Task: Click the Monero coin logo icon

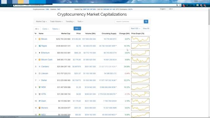Action: click(x=39, y=108)
